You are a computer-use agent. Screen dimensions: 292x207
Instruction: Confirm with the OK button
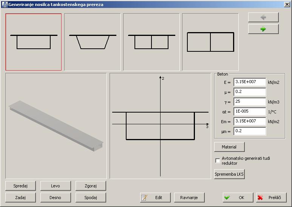pos(238,198)
